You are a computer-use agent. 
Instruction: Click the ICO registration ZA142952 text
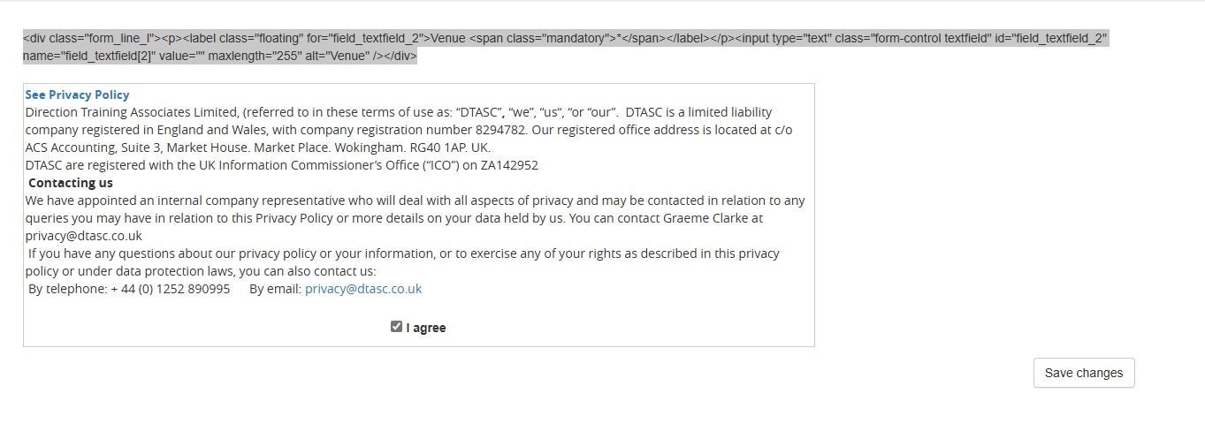tap(509, 165)
